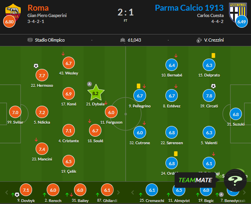Click the yellow card above Delprato
The width and height of the screenshot is (251, 204).
point(213,55)
